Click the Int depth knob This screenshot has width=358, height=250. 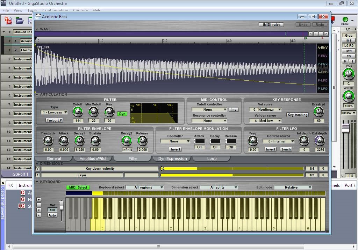pyautogui.click(x=304, y=141)
